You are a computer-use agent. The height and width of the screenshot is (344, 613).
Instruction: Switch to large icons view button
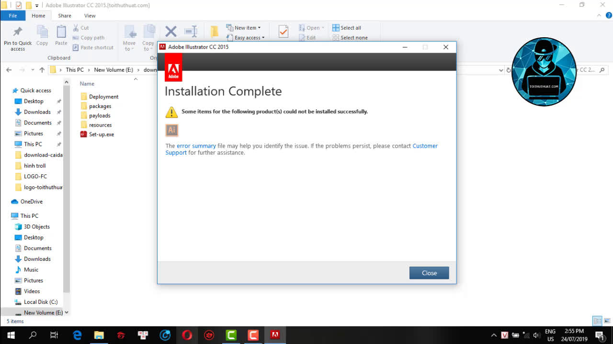coord(608,321)
